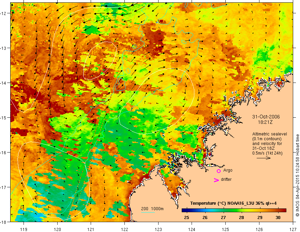Click the magenta drifter arrowhead legend symbol
The height and width of the screenshot is (232, 300).
point(216,180)
